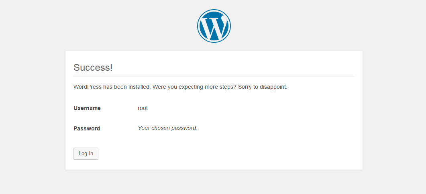Click Were you expecting more steps text
Viewport: 426px width, 194px height.
[194, 87]
